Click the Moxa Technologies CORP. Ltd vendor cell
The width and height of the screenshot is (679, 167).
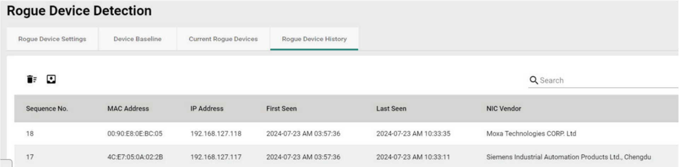click(x=531, y=134)
